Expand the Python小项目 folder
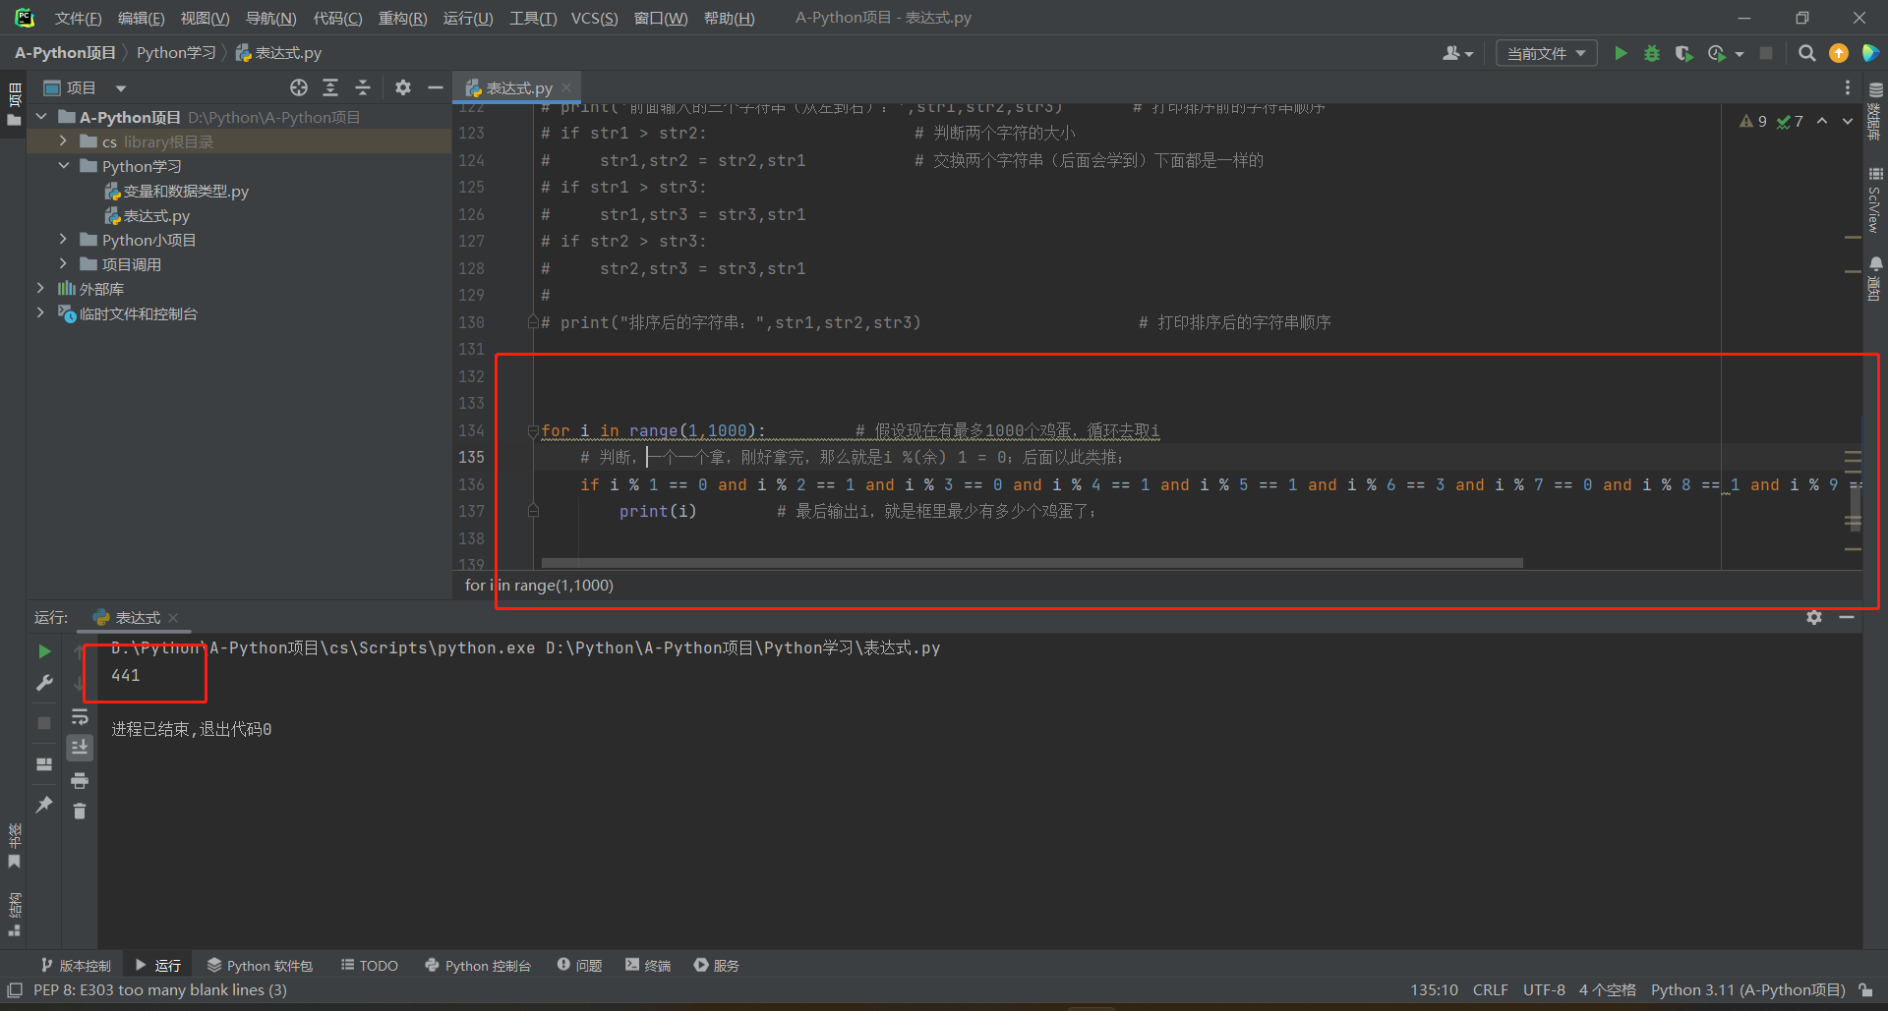Screen dimensions: 1888x1011 click(x=63, y=240)
